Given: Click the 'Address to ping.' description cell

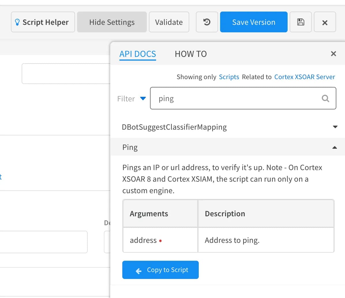Looking at the screenshot, I should [266, 240].
